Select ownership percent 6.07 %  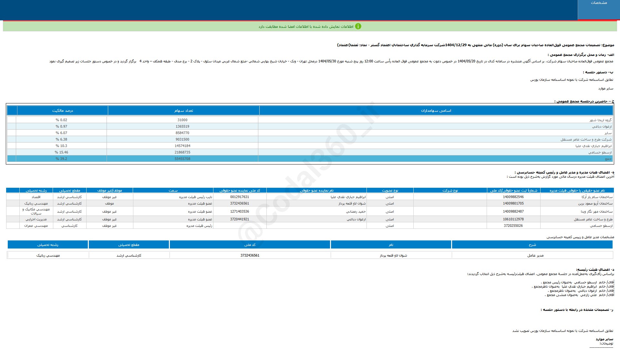click(x=61, y=133)
